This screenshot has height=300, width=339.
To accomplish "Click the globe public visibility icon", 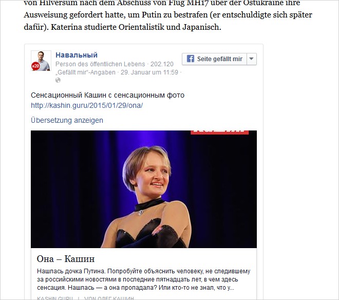I will tap(58, 80).
